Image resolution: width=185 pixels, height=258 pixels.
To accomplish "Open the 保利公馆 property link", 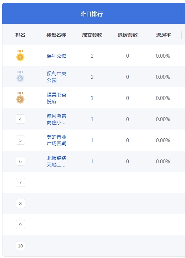I will point(56,56).
